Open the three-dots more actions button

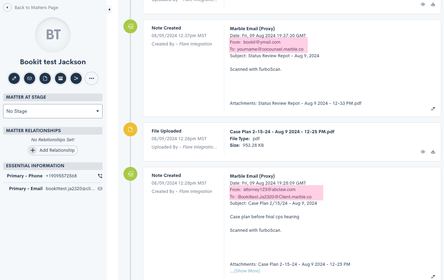(91, 78)
